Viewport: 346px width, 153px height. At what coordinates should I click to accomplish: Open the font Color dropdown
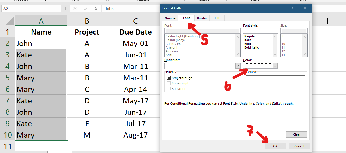[275, 66]
